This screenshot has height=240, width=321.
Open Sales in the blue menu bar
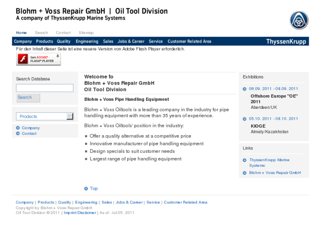108,41
